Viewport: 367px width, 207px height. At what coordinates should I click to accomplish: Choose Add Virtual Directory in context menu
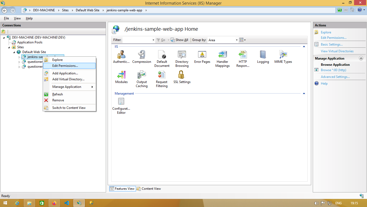[x=69, y=79]
